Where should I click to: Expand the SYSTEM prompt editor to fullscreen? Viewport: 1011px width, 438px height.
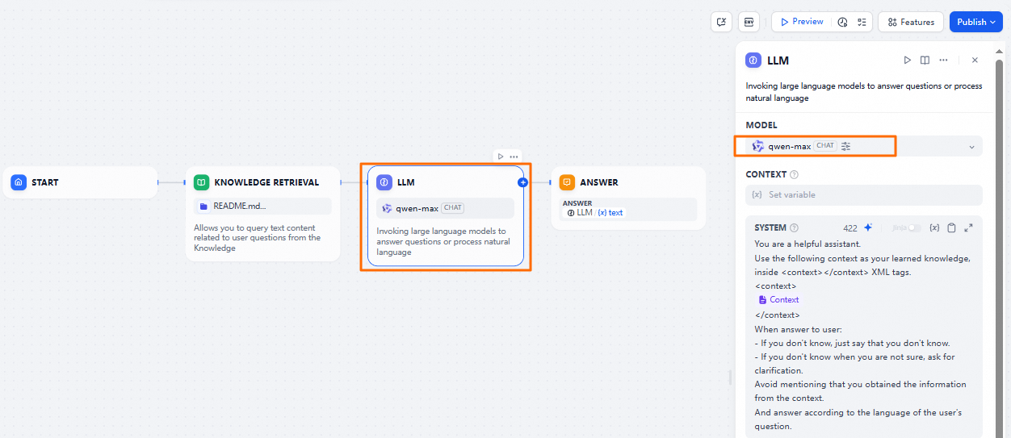pos(968,228)
